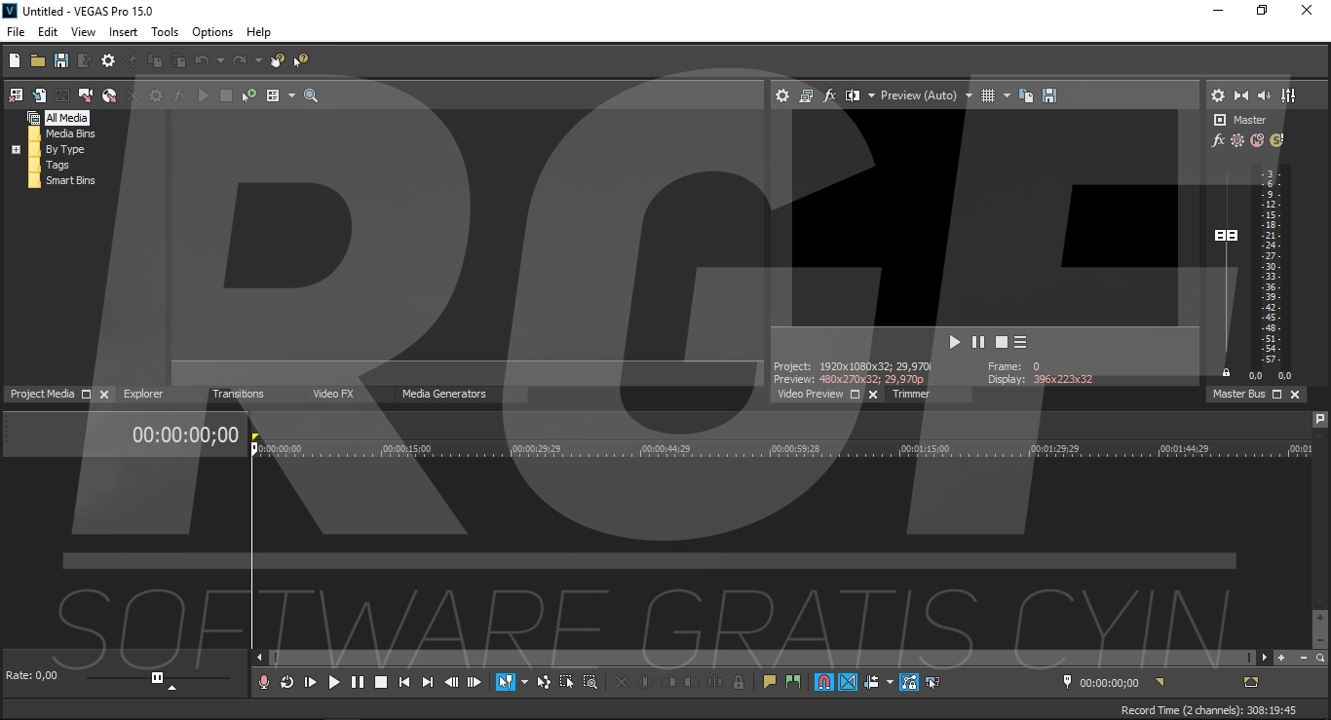Switch to the Trimmer tab
The height and width of the screenshot is (720, 1331).
[911, 394]
